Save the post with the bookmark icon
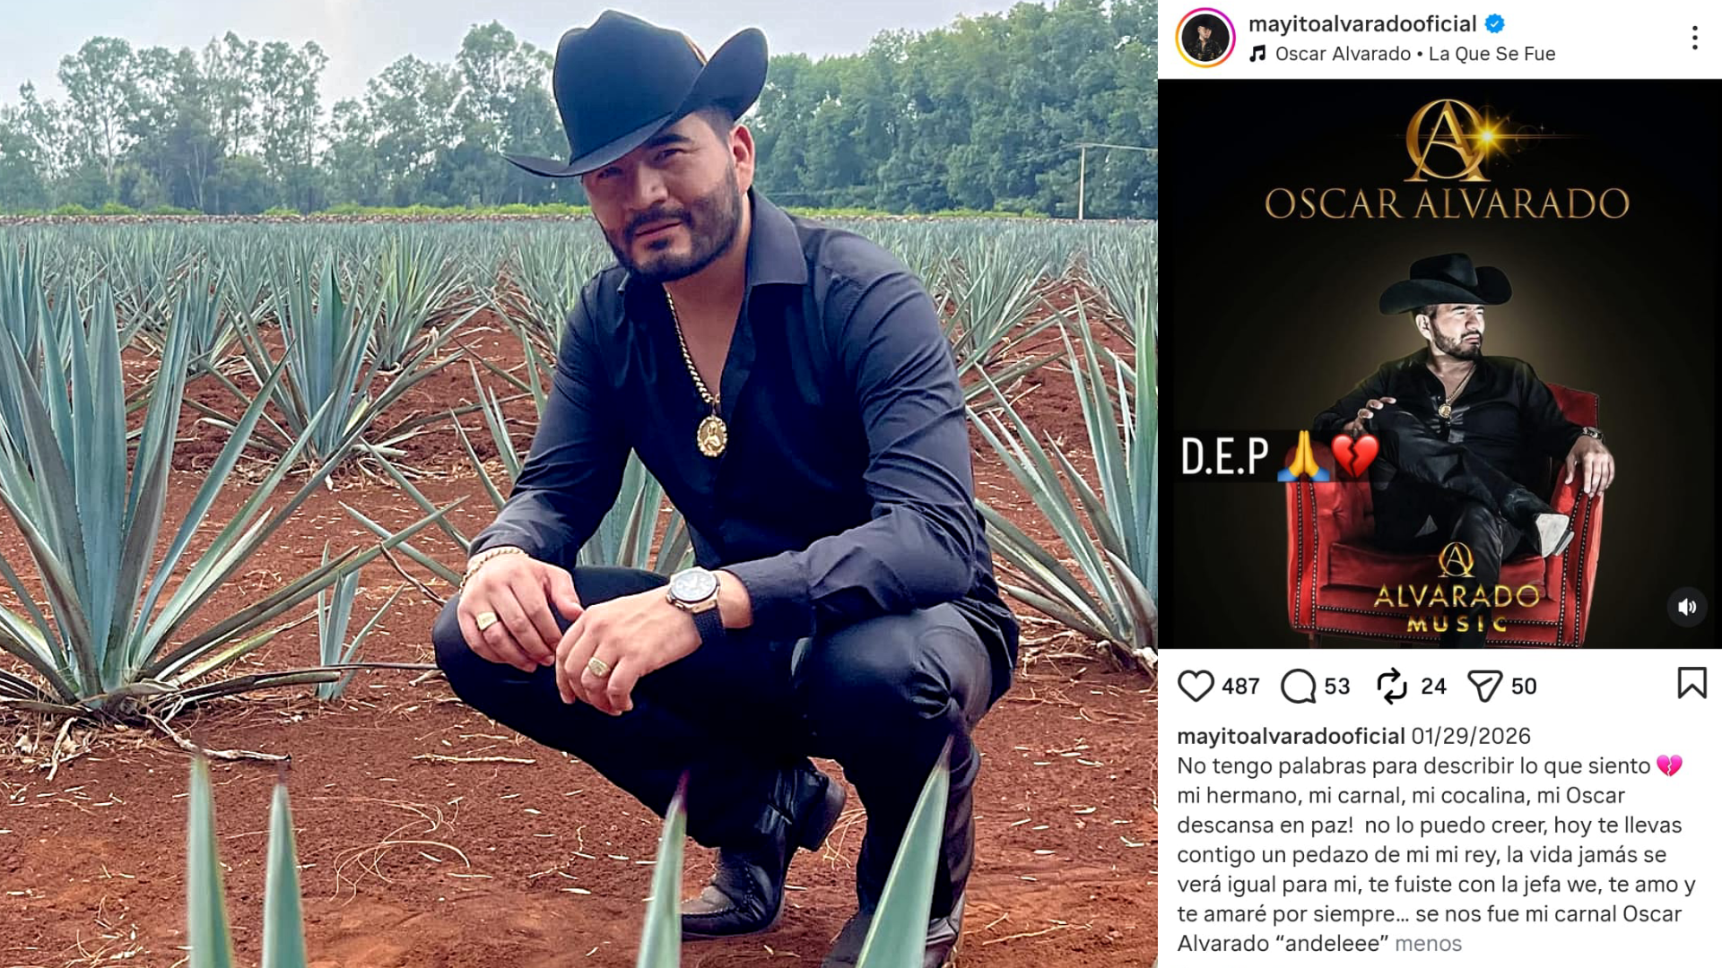 click(x=1692, y=683)
